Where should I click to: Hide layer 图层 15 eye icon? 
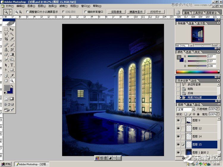click(x=178, y=144)
